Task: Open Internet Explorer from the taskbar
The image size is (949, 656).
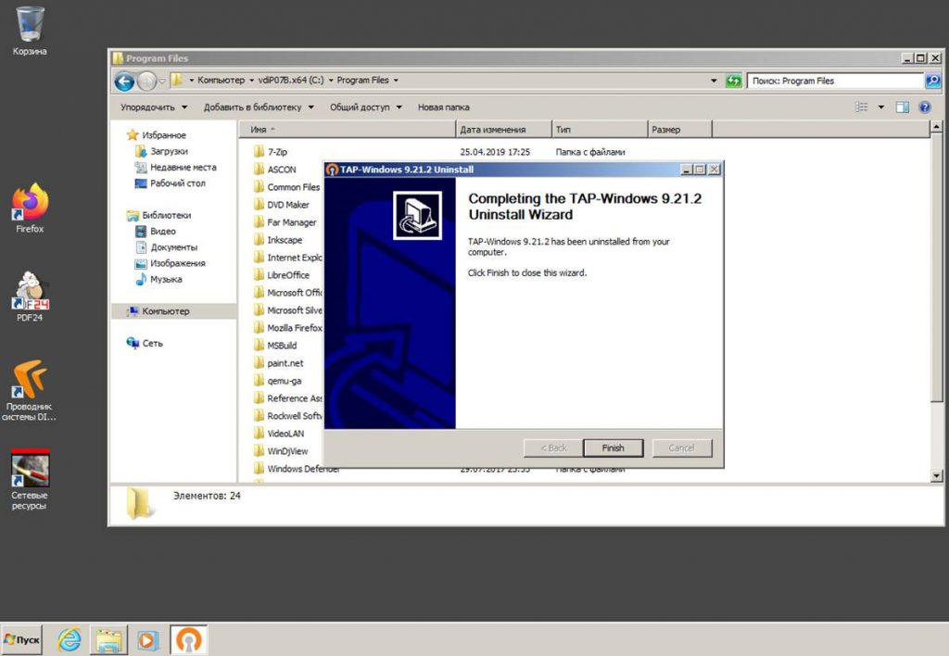Action: [69, 639]
